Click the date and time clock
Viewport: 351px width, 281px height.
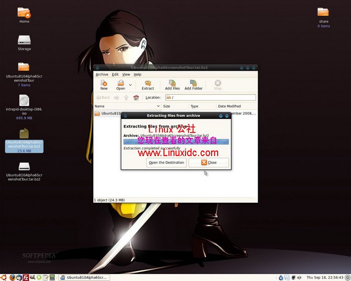coord(324,277)
